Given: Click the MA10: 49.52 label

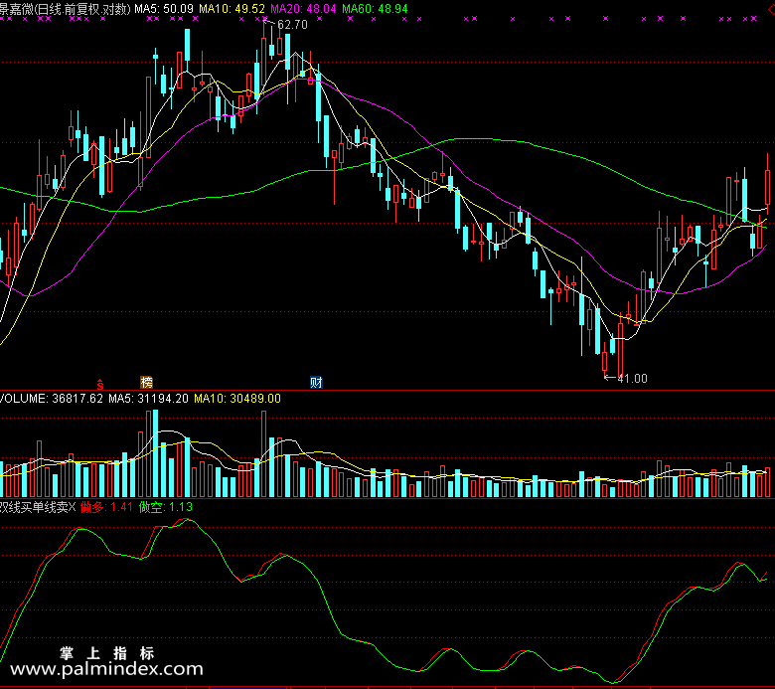Looking at the screenshot, I should (232, 9).
